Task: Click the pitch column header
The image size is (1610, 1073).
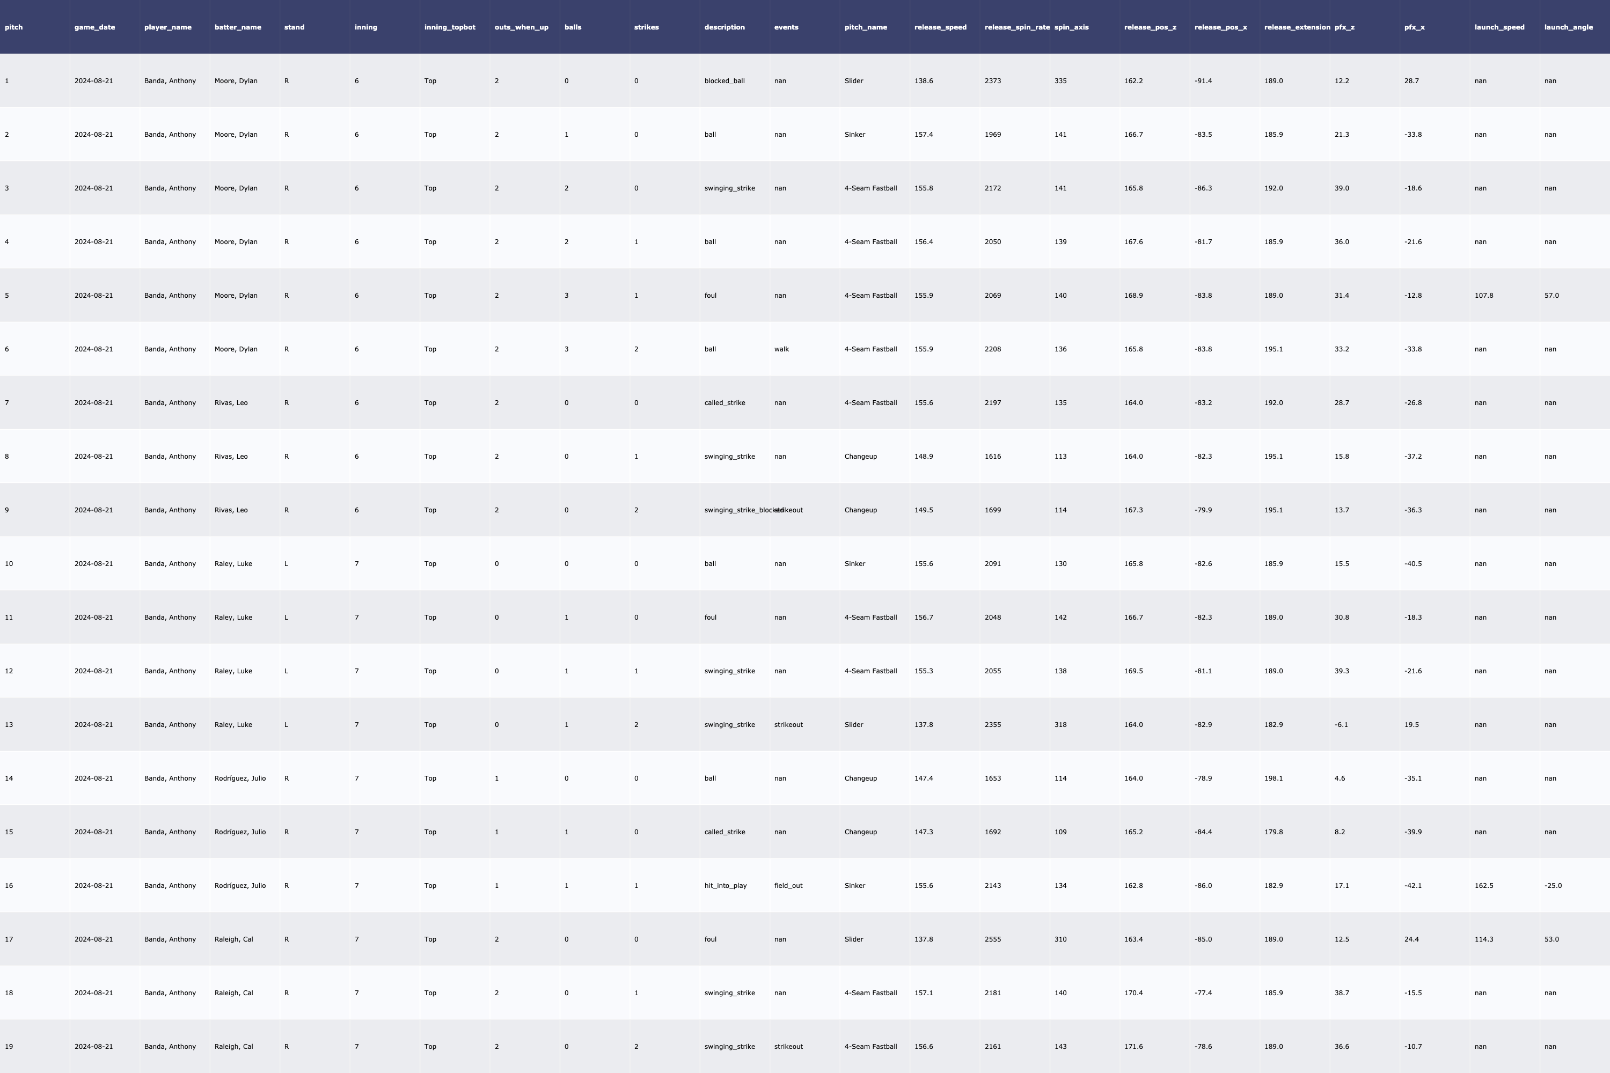Action: (x=14, y=27)
